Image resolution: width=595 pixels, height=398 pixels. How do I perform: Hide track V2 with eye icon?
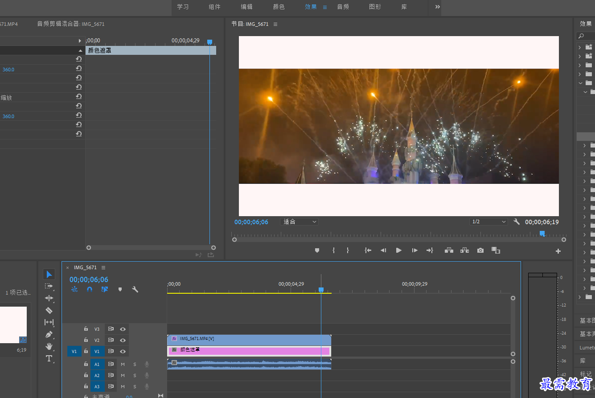click(123, 340)
